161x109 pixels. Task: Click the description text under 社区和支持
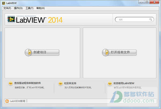78,88
